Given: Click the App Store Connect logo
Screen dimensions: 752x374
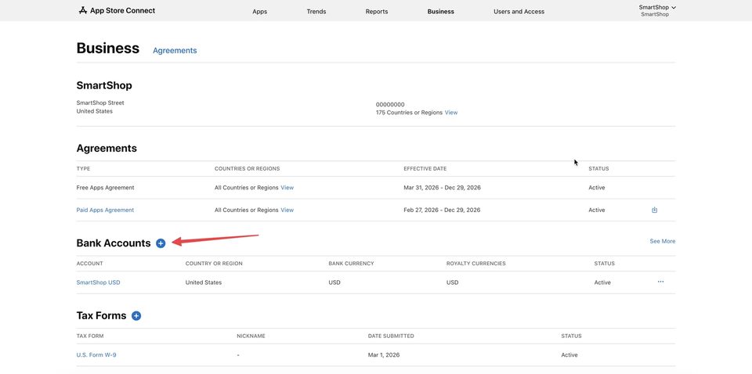Looking at the screenshot, I should pos(117,10).
